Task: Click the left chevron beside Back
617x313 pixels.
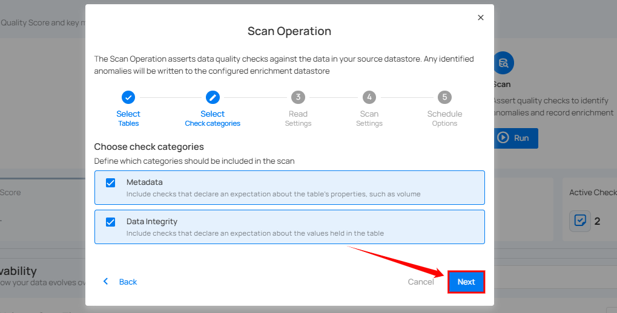Action: 106,282
